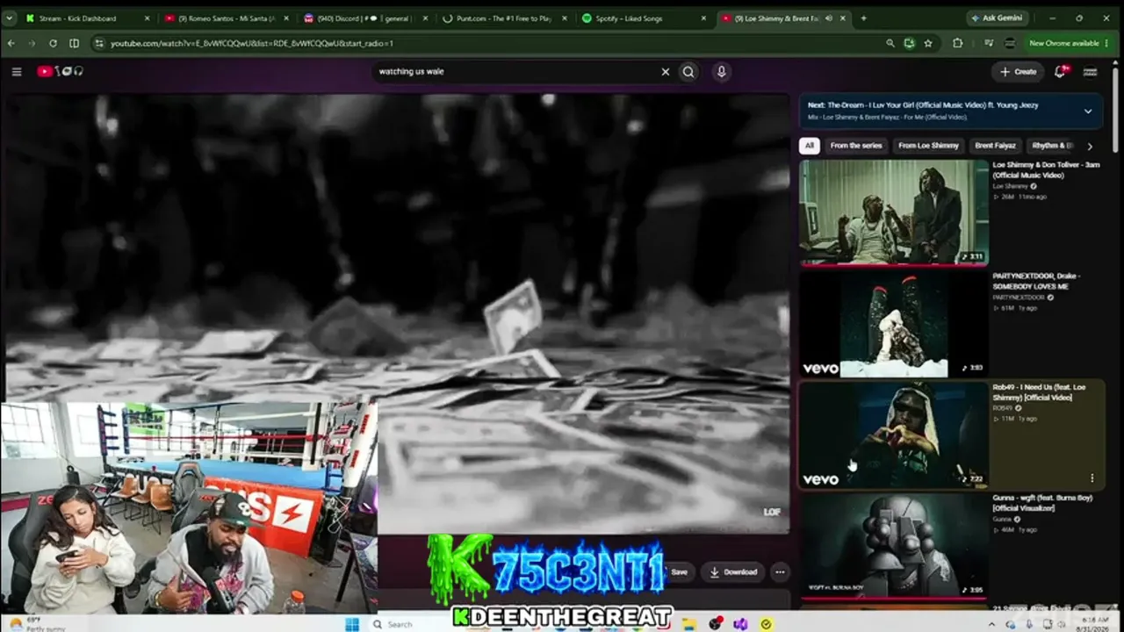Viewport: 1124px width, 632px height.
Task: Close the Kick Dashboard tab
Action: [x=147, y=18]
